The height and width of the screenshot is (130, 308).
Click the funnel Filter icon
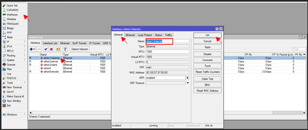[x=65, y=49]
